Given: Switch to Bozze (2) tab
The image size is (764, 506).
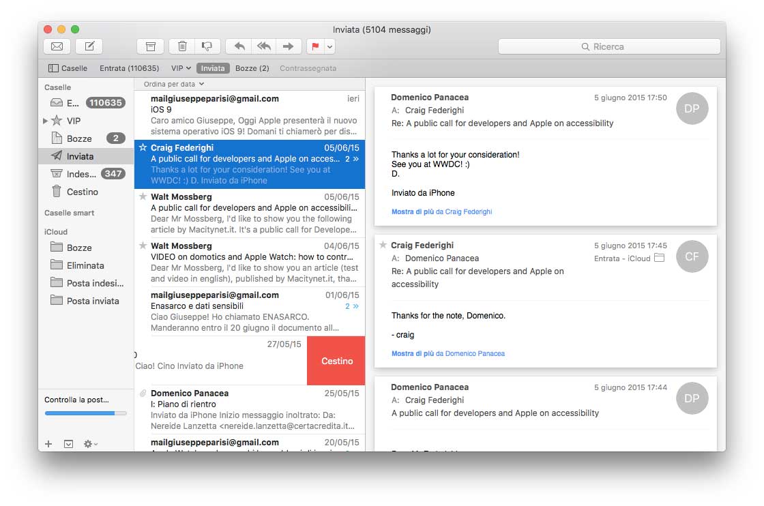Looking at the screenshot, I should point(252,68).
